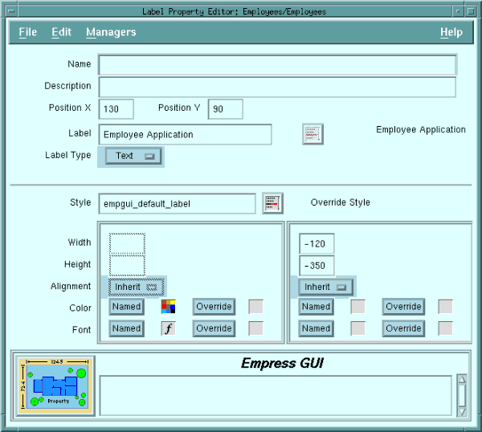482x432 pixels.
Task: Open the label text editor icon beside Label field
Action: click(x=312, y=134)
